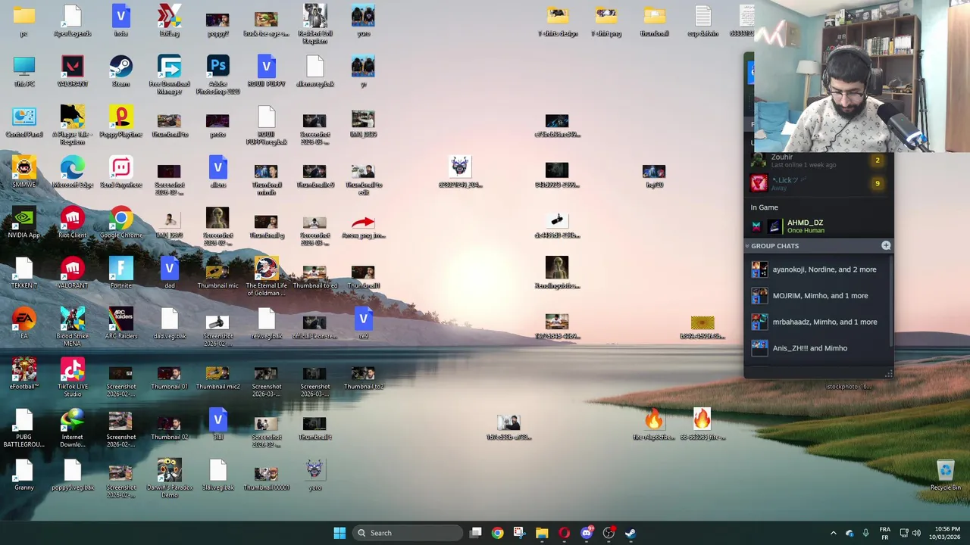Select the dad.veg.bak file

[x=169, y=323]
